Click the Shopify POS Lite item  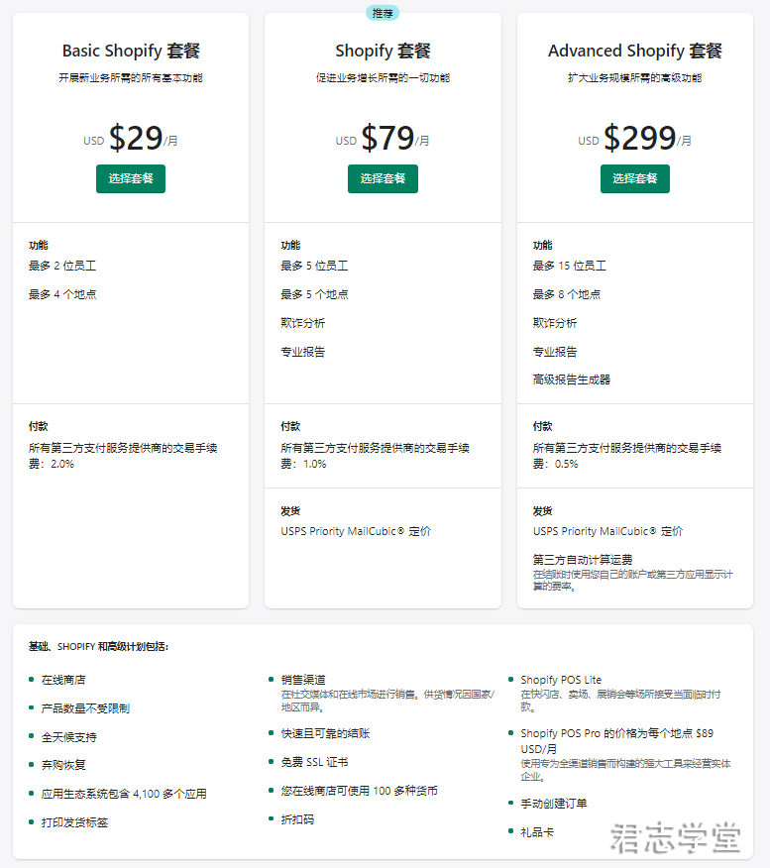click(x=561, y=680)
